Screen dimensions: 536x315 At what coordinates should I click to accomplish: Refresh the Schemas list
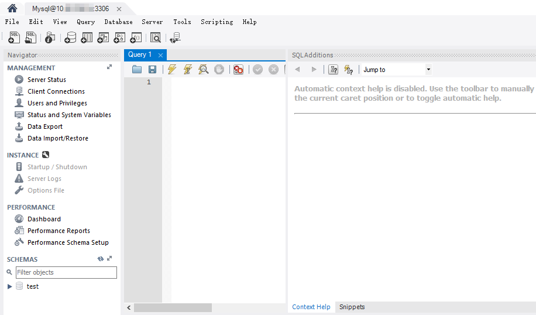[101, 259]
